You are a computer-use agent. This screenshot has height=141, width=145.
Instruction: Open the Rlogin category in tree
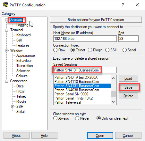pyautogui.click(x=21, y=101)
